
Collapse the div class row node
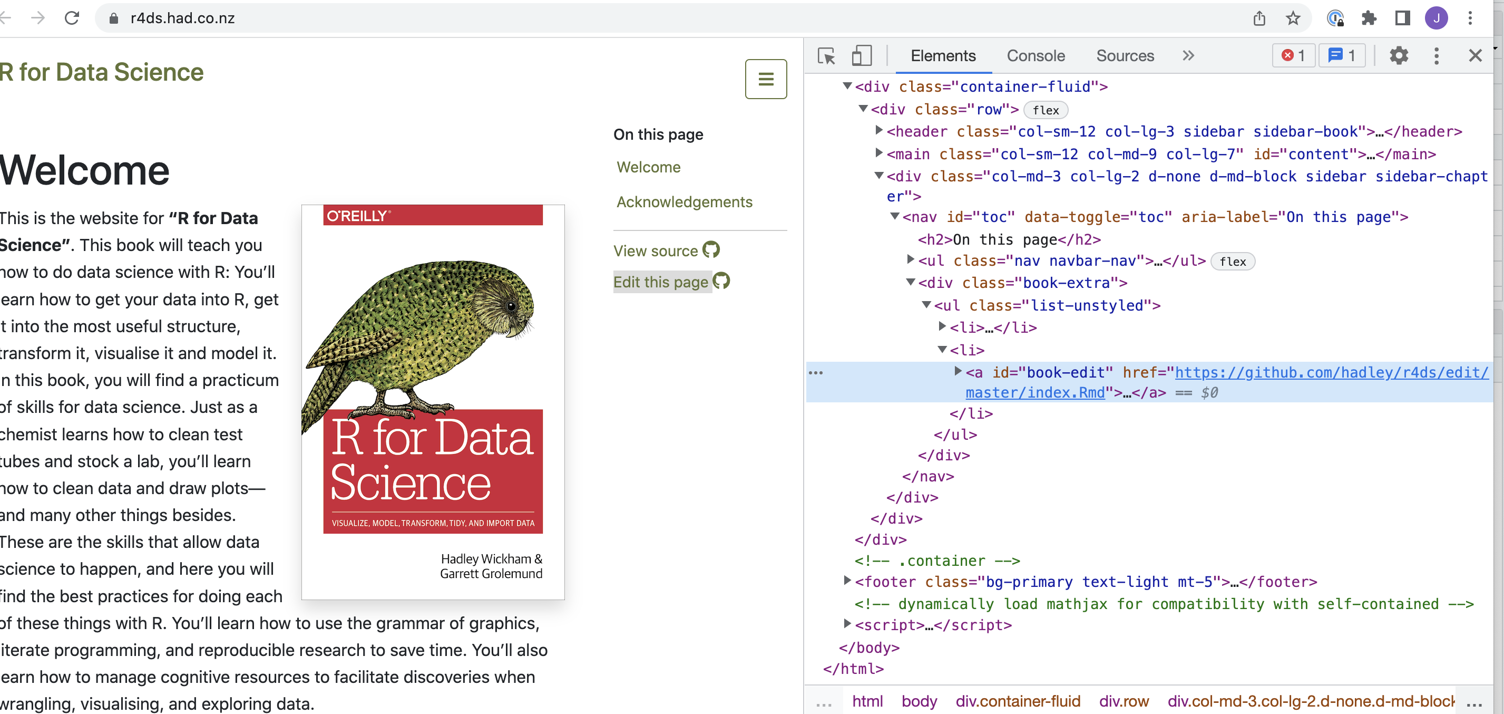click(863, 109)
